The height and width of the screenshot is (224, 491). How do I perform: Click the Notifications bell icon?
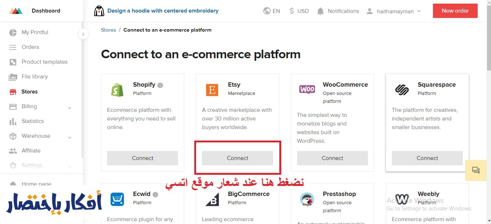320,11
